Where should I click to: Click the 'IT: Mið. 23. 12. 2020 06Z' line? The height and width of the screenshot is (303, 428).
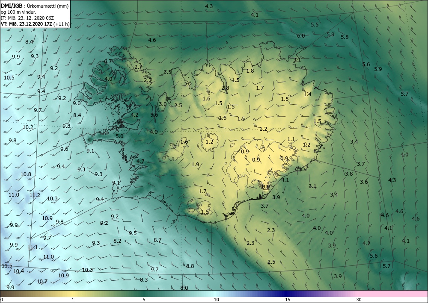(x=27, y=18)
